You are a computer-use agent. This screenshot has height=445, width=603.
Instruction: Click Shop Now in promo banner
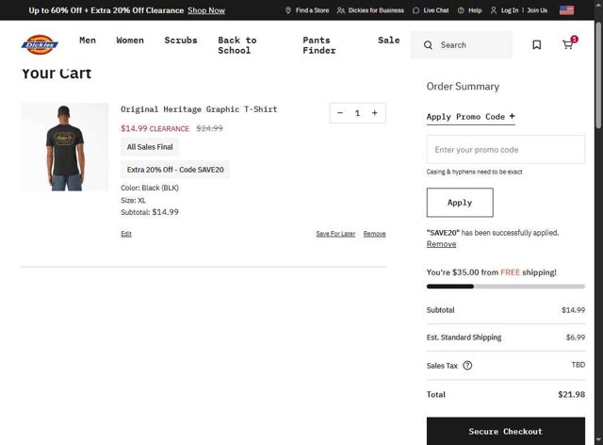206,10
